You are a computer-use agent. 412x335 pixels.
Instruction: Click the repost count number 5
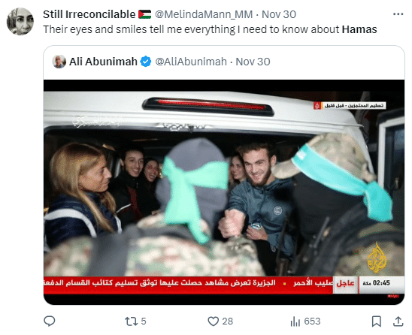[144, 321]
